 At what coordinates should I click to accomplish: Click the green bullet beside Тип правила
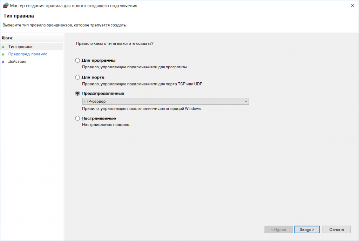click(x=3, y=47)
